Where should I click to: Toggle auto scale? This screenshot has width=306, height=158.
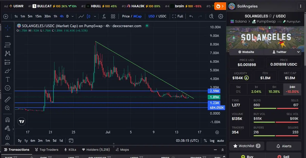pyautogui.click(x=220, y=141)
